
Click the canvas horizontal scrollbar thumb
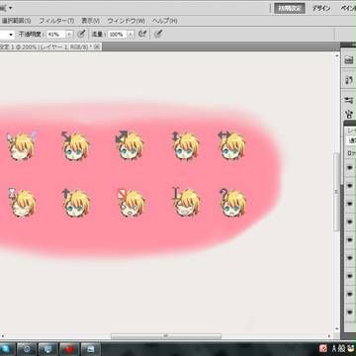[166, 336]
